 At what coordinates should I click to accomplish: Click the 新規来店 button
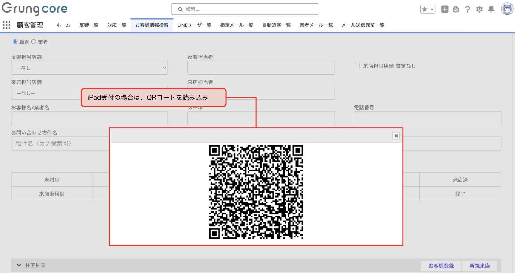[x=479, y=266]
